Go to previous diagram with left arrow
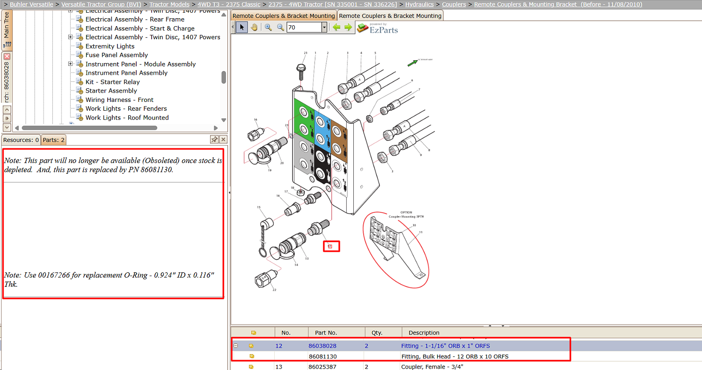 point(336,28)
